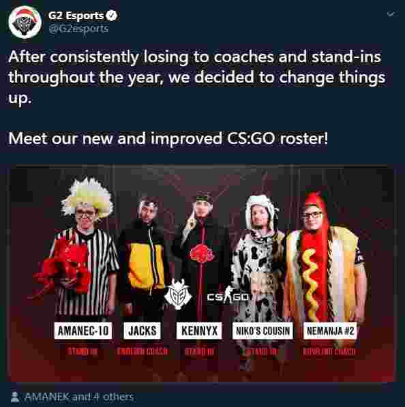
Task: Click the tagged people icon
Action: [x=15, y=397]
